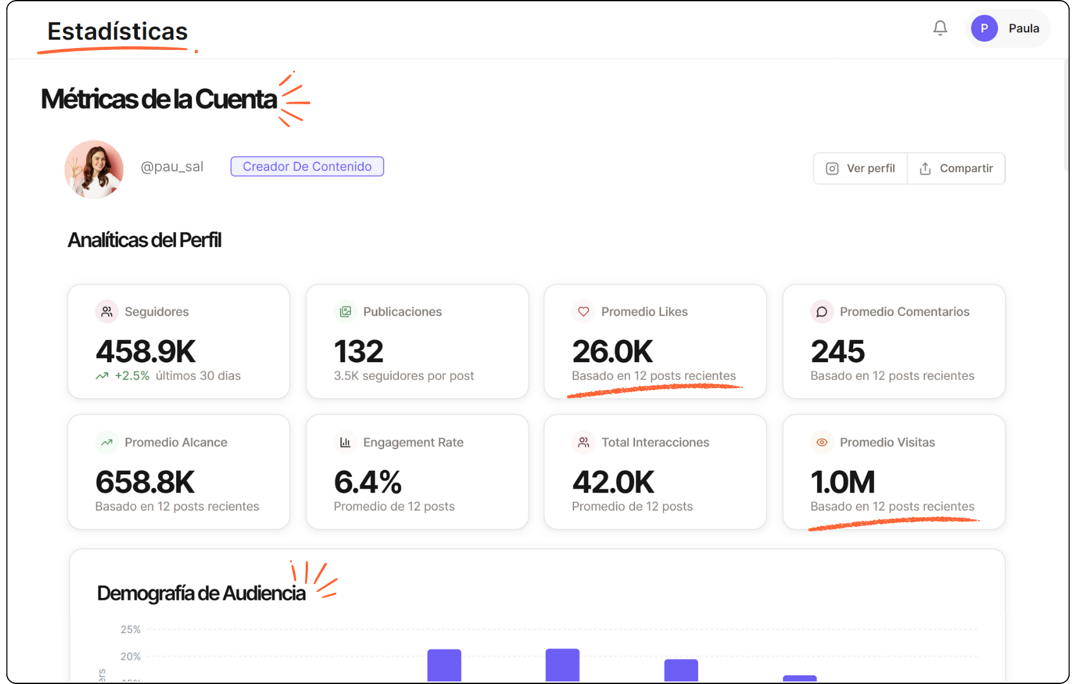
Task: Click the Promedio Comentarios speech bubble icon
Action: tap(822, 312)
